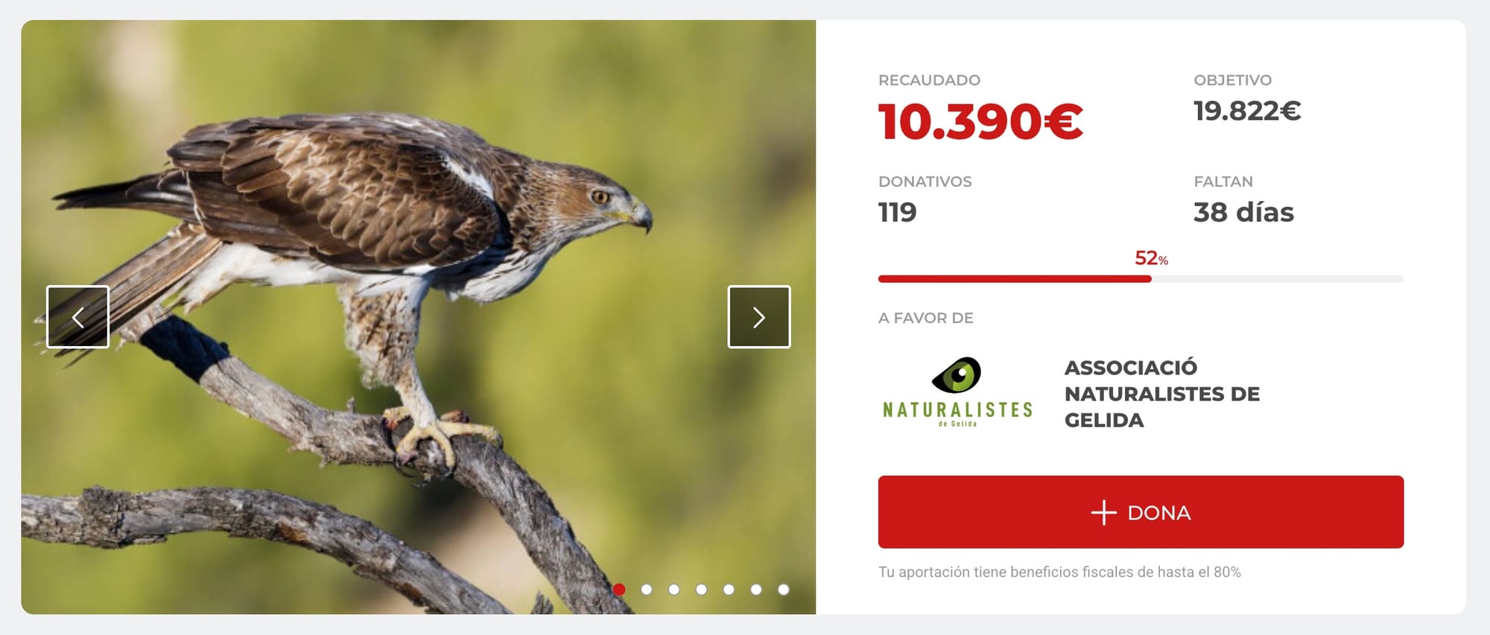Click the 19.822€ objective amount

[1247, 111]
